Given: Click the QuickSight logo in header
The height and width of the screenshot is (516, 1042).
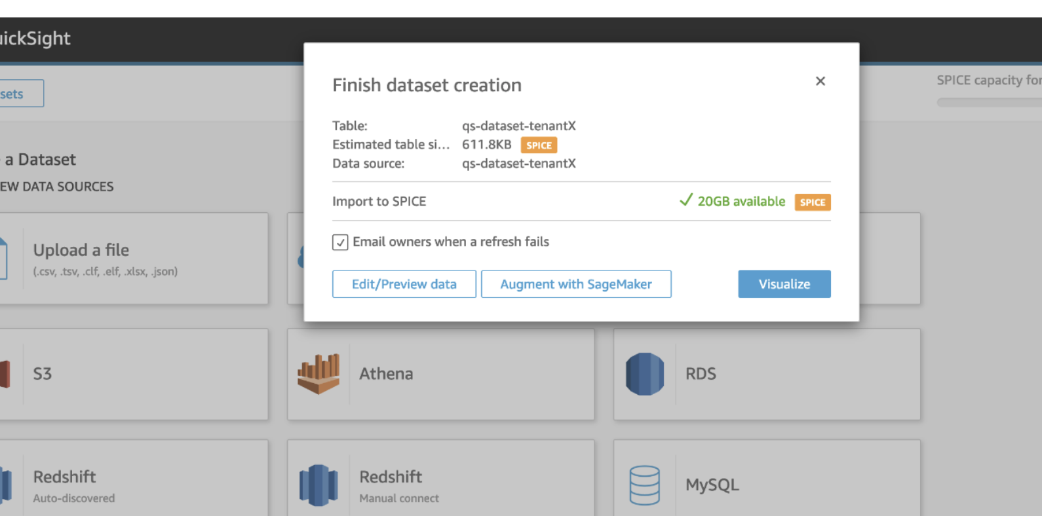Looking at the screenshot, I should [x=35, y=39].
